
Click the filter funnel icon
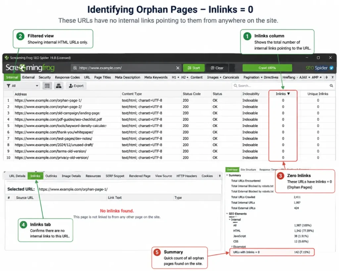click(8, 86)
